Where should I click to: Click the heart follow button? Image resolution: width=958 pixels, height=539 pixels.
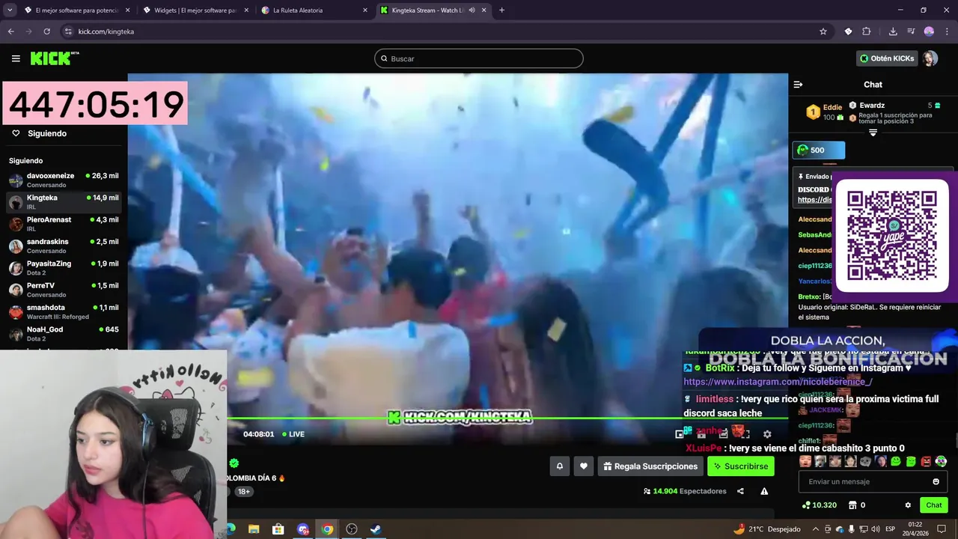pos(584,466)
